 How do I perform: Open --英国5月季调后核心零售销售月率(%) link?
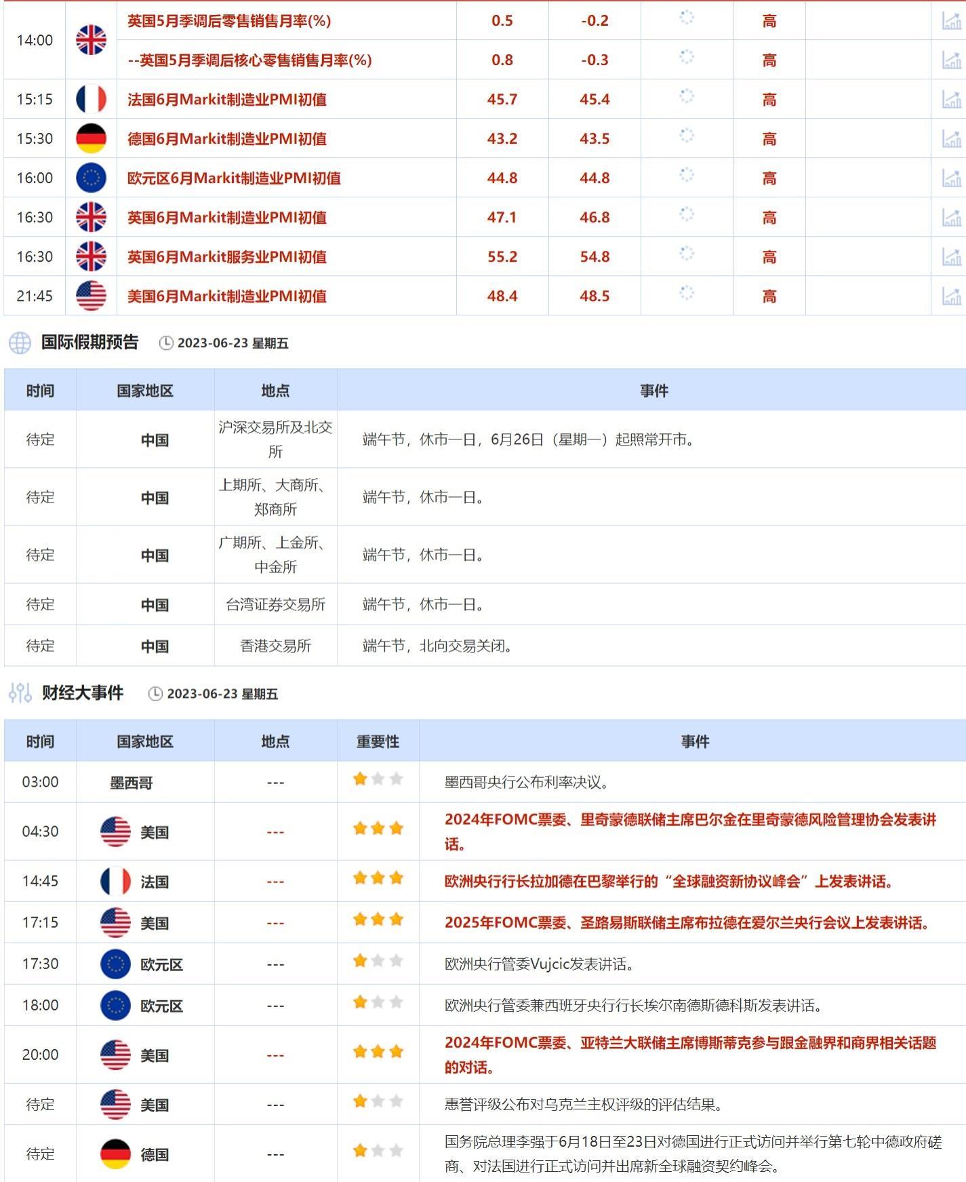(249, 60)
